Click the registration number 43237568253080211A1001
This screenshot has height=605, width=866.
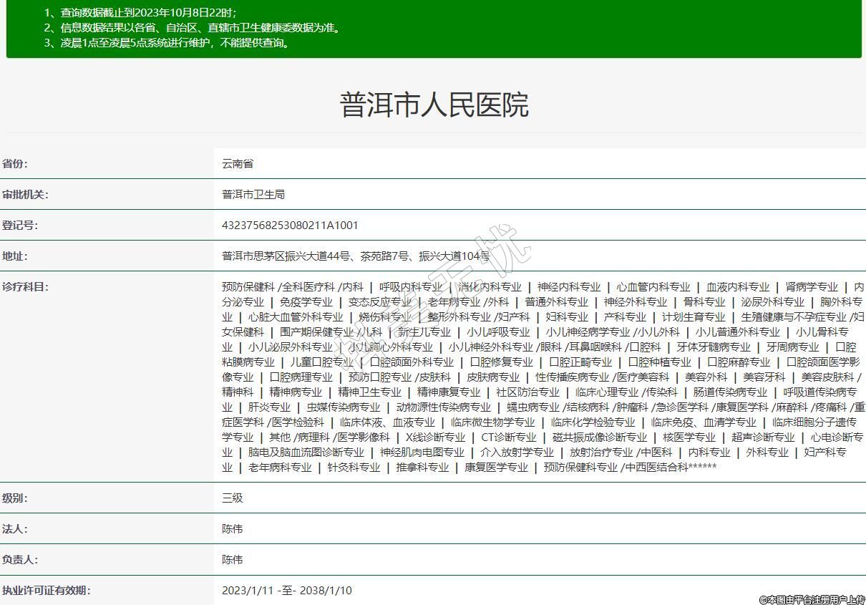tap(290, 225)
